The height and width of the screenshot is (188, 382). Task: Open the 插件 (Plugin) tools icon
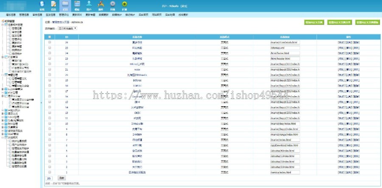click(x=101, y=4)
